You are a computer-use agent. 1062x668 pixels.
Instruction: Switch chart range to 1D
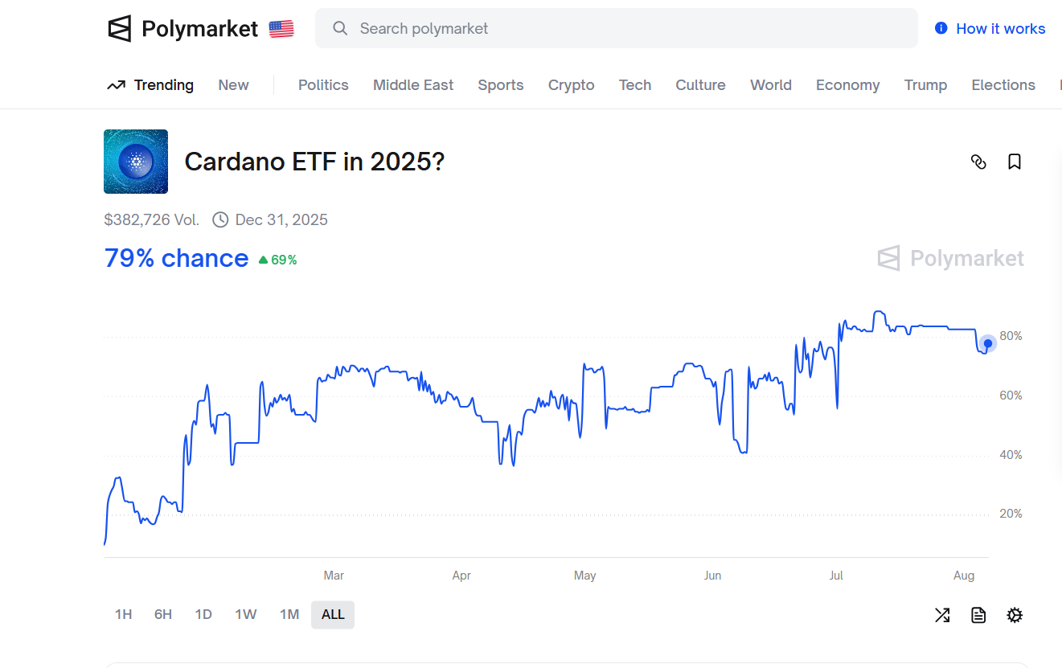(x=203, y=615)
